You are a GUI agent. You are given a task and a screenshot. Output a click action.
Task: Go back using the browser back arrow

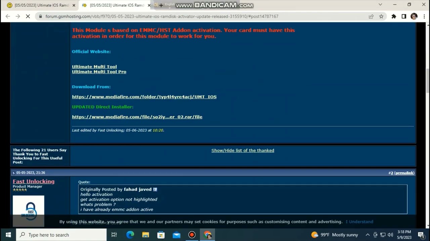[x=8, y=16]
